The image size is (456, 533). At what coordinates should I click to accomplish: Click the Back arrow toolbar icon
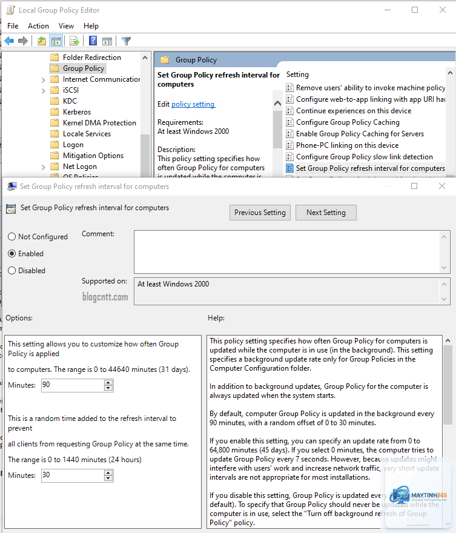[9, 41]
